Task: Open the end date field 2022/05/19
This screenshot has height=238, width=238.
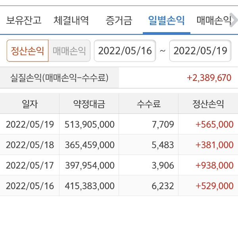Action: pyautogui.click(x=200, y=51)
